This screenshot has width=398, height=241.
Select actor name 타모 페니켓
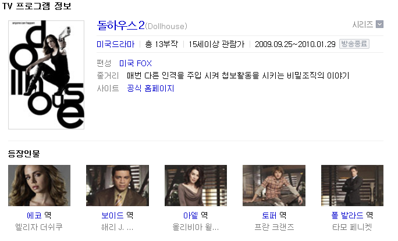pyautogui.click(x=352, y=227)
